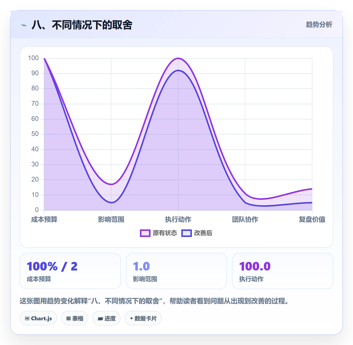Toggle the 原有状态 legend swatch

click(x=145, y=233)
